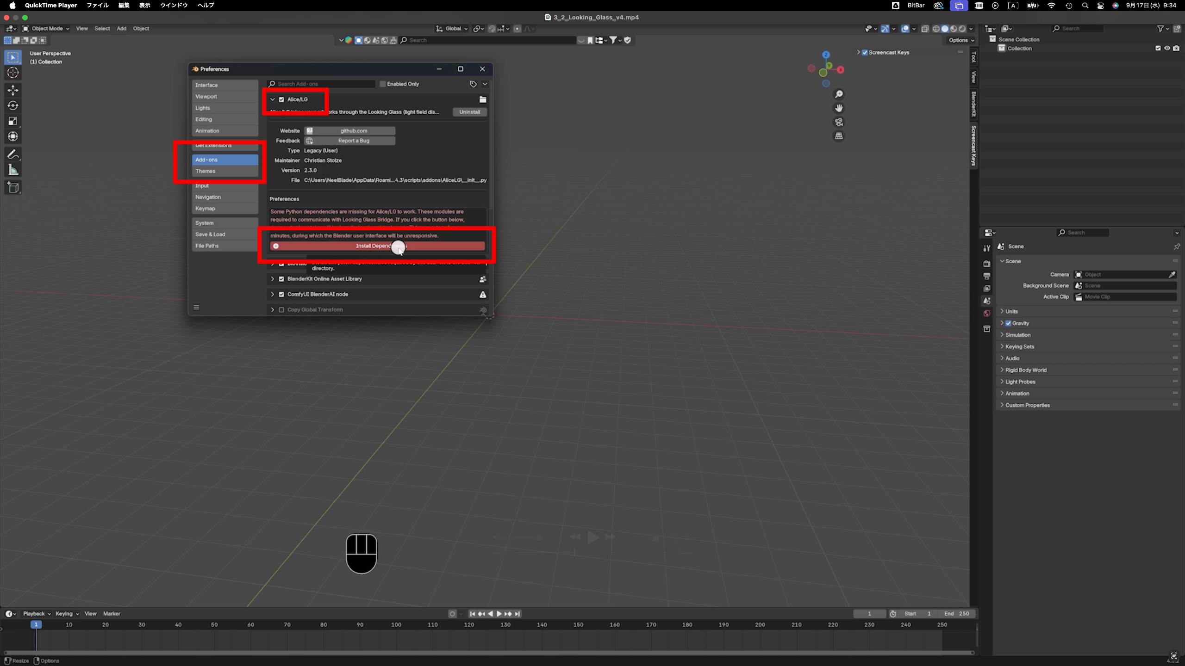Open Scene properties in properties editor
The height and width of the screenshot is (666, 1185).
point(987,301)
